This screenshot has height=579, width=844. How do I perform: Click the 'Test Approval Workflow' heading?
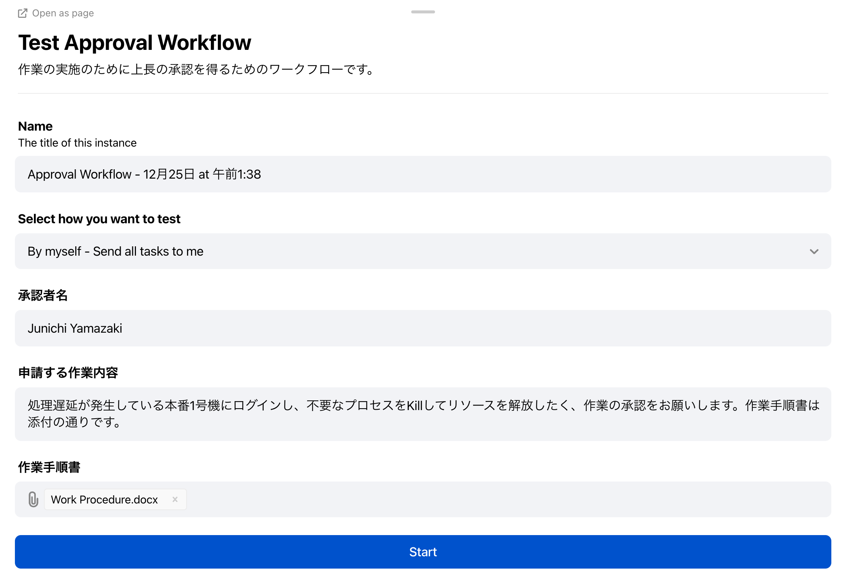pos(134,42)
